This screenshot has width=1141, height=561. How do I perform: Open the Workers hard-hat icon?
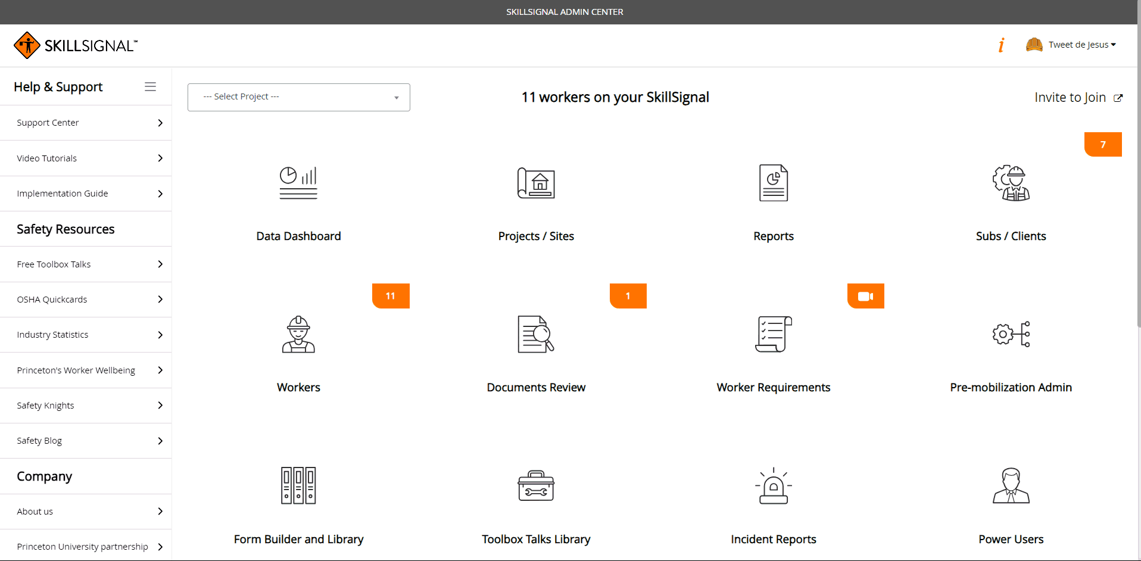click(298, 334)
